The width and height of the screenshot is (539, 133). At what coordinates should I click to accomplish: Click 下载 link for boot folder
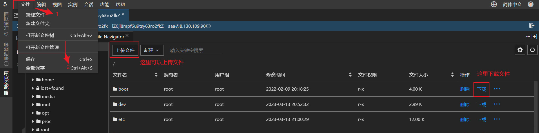coord(482,89)
